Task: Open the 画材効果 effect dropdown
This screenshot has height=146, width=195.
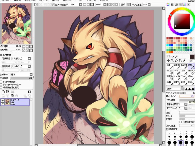Action: (29, 66)
